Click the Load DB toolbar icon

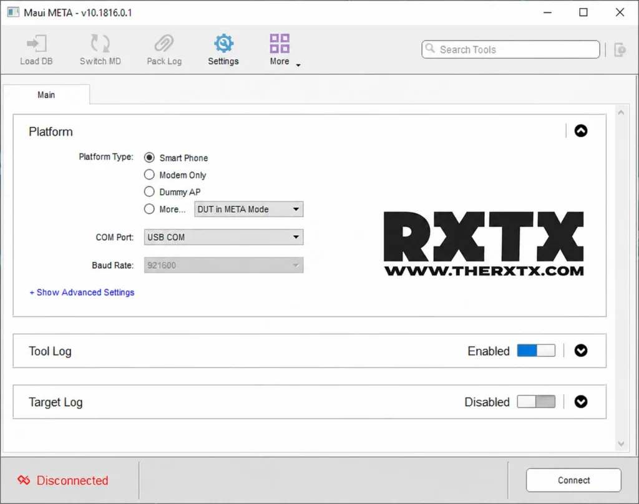click(x=36, y=44)
